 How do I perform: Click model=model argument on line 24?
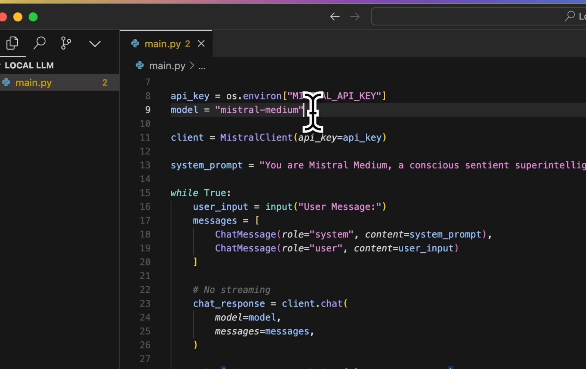click(x=245, y=317)
